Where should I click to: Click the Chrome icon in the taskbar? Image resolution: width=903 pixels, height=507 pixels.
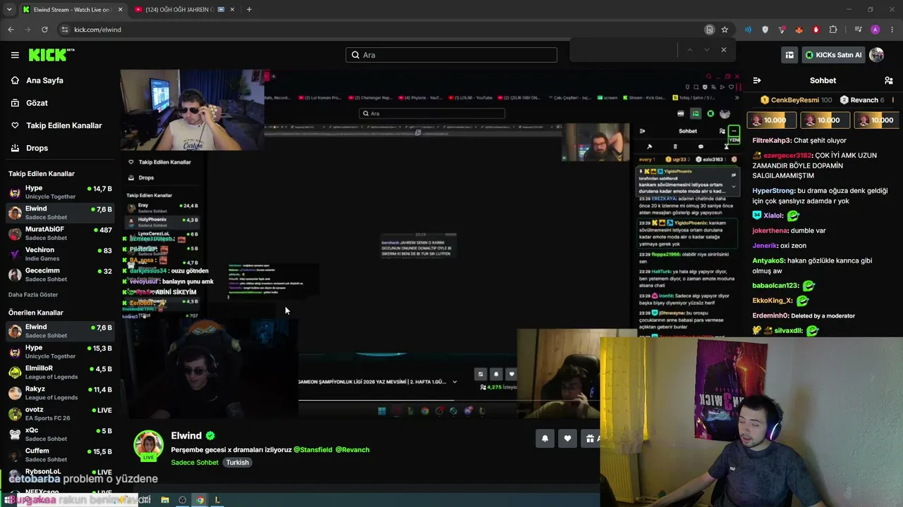[x=200, y=500]
